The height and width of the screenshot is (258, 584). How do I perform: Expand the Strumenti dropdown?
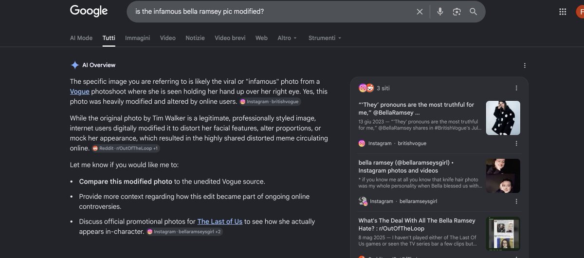pyautogui.click(x=325, y=38)
